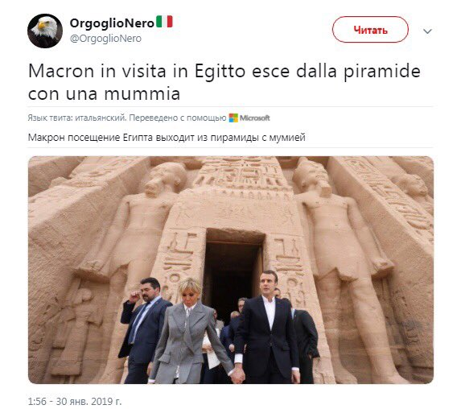This screenshot has width=461, height=409.
Task: Click the Italian flag emoji
Action: [164, 22]
